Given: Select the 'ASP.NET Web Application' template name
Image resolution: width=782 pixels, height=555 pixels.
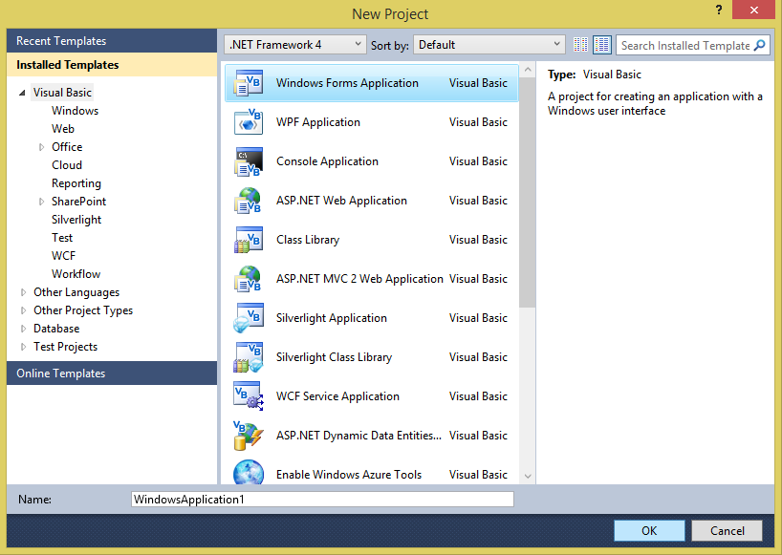Looking at the screenshot, I should pyautogui.click(x=341, y=201).
